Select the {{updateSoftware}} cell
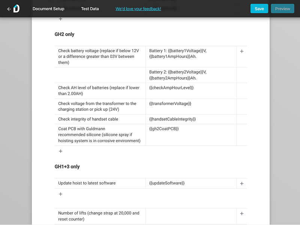Screen dimensions: 300x225 pos(191,183)
